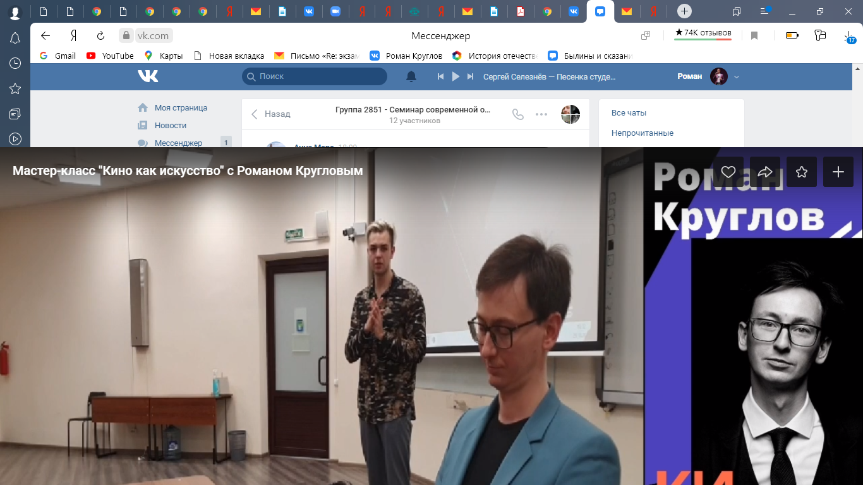The height and width of the screenshot is (485, 863).
Task: Open the Карты bookmark
Action: pos(164,56)
